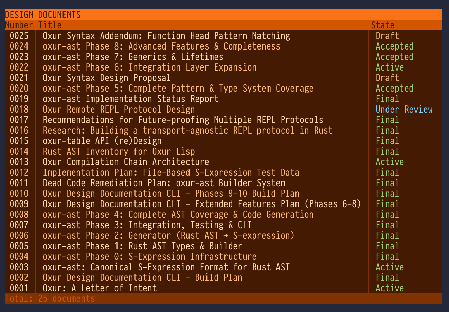
Task: Select Rust AST Inventory for Oxur Lisp
Action: (x=119, y=151)
